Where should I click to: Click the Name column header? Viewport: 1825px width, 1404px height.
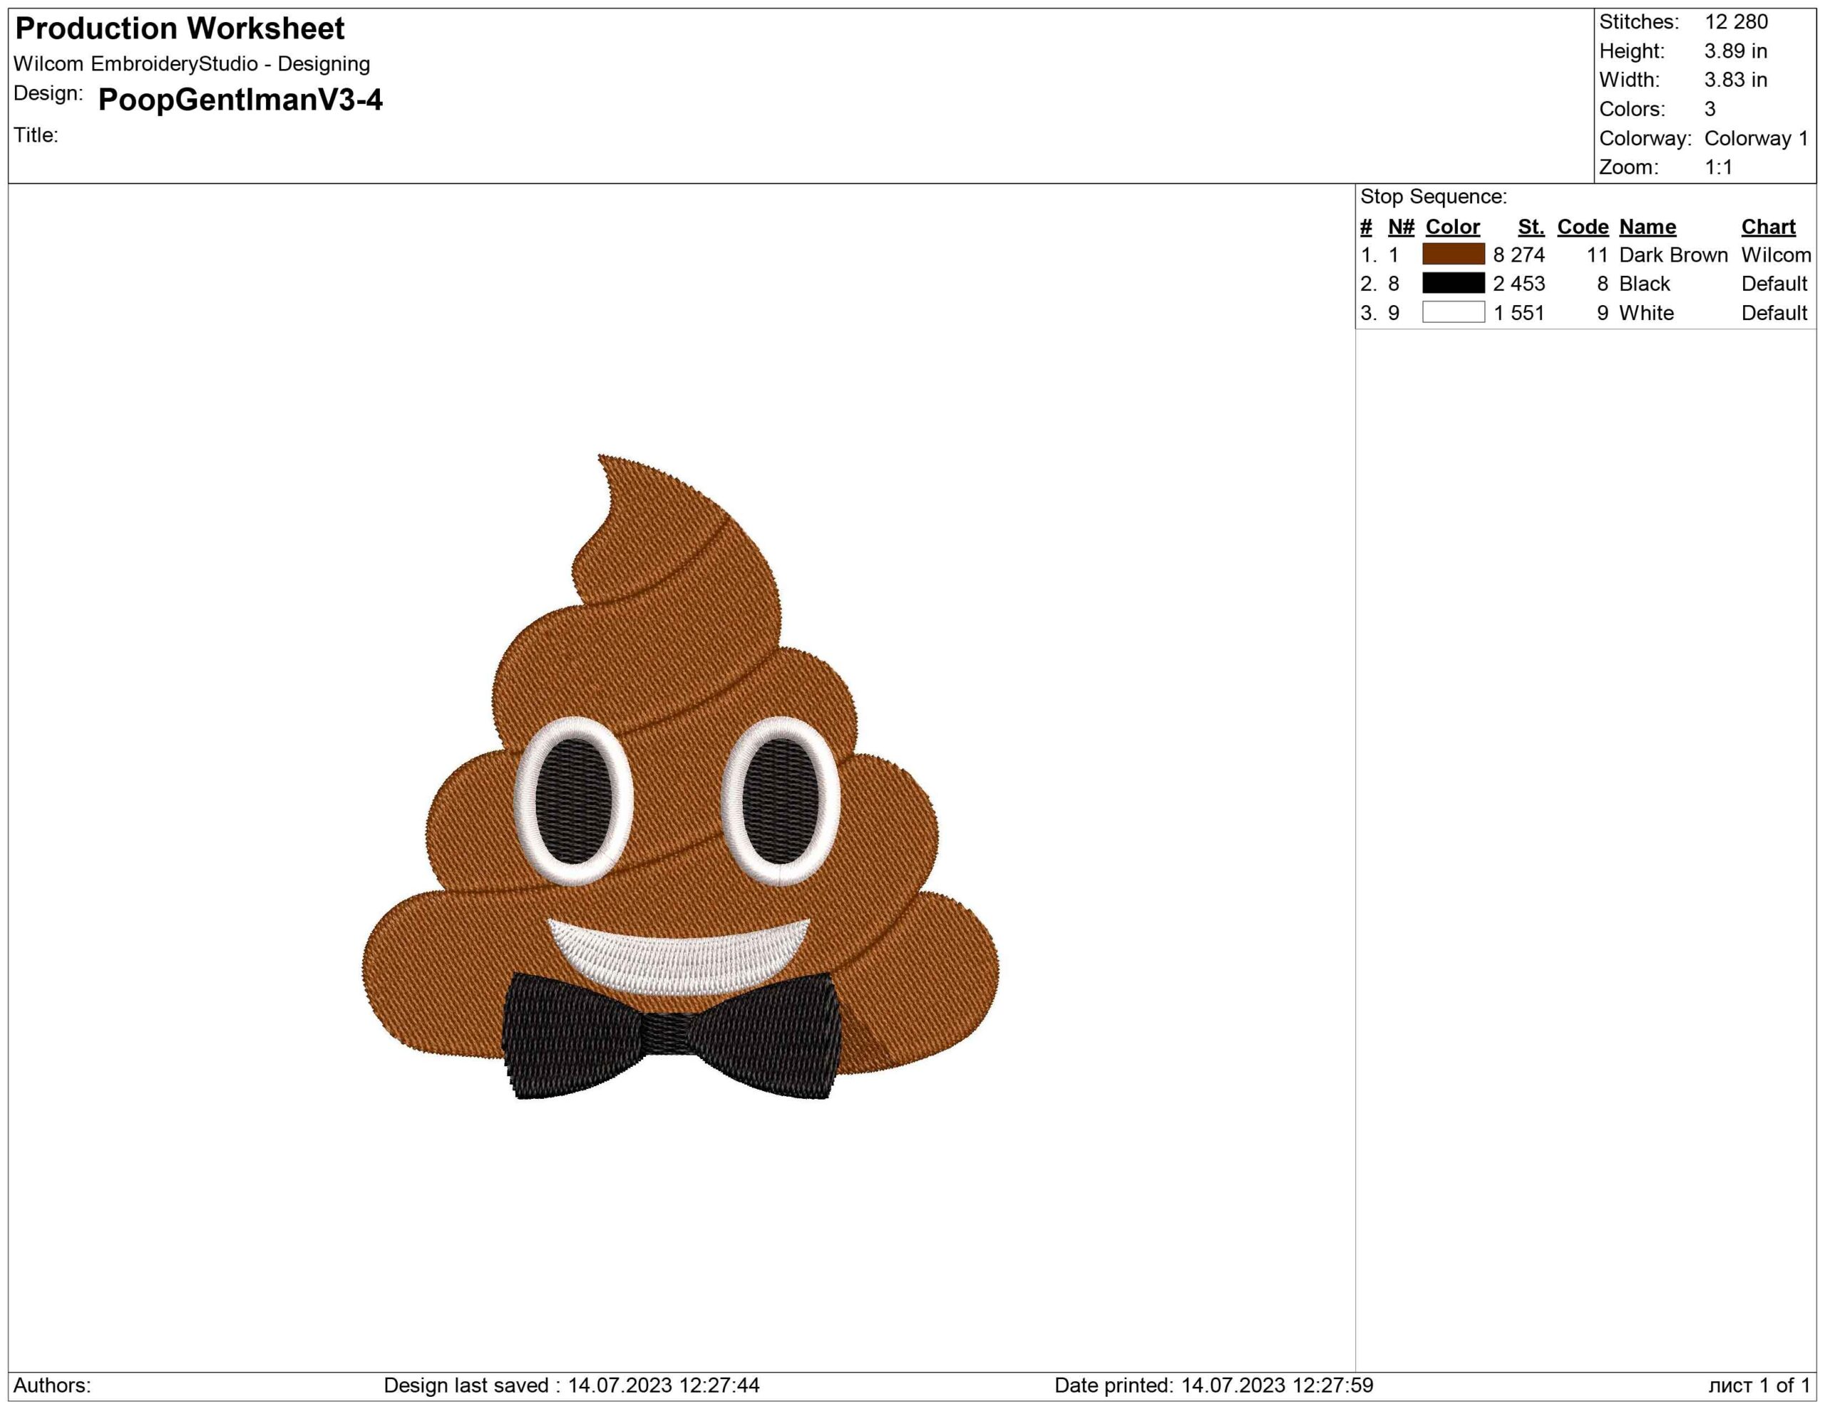pyautogui.click(x=1647, y=227)
